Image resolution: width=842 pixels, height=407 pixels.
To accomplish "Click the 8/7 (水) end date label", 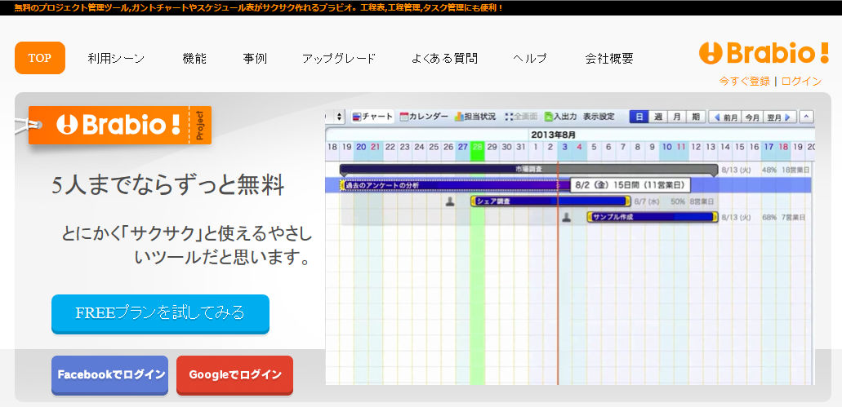I will tap(647, 201).
